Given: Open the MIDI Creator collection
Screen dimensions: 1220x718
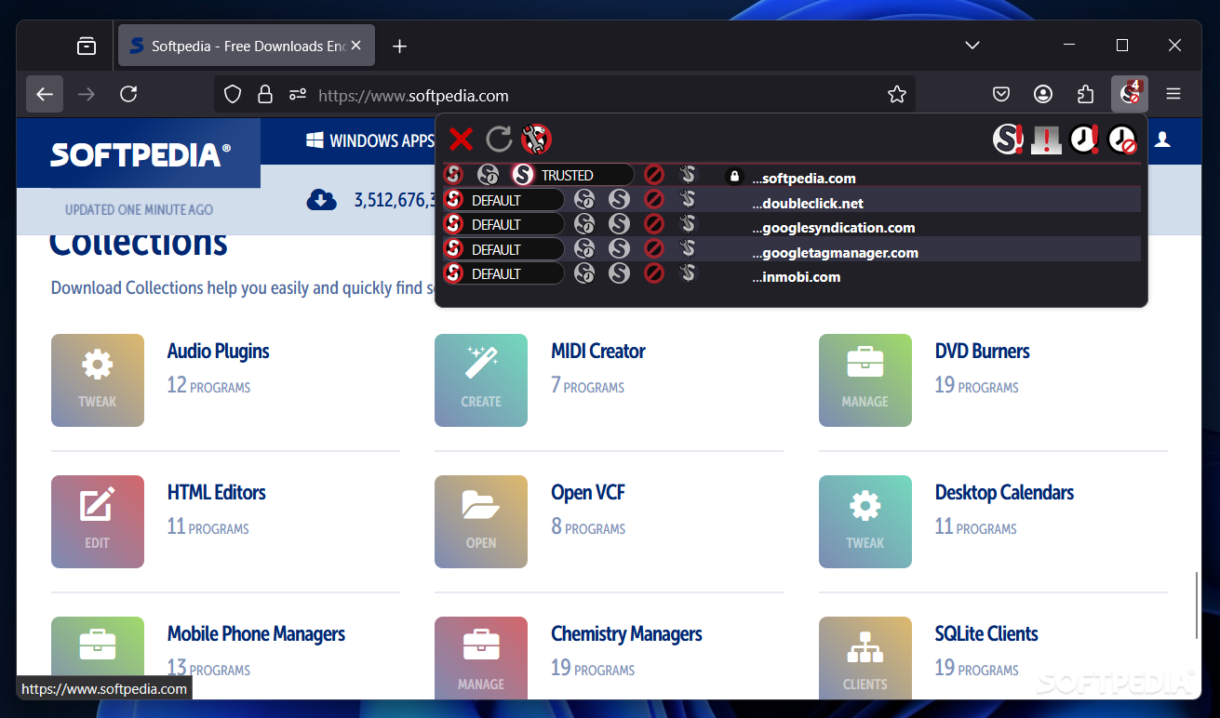Looking at the screenshot, I should click(x=598, y=351).
